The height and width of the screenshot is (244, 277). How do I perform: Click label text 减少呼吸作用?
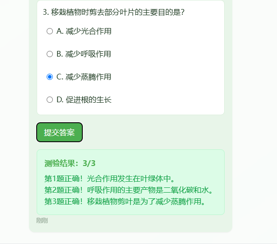[88, 54]
